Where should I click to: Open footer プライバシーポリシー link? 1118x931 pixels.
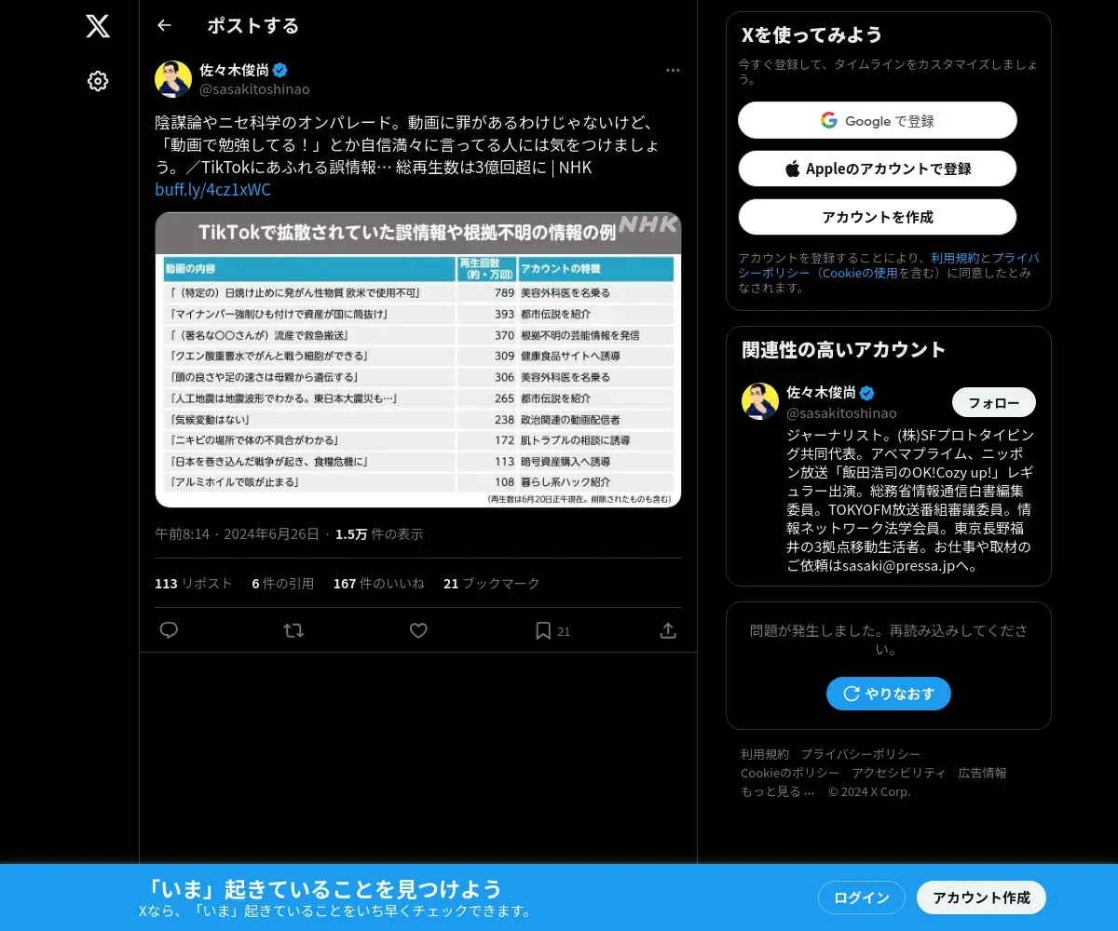point(861,754)
